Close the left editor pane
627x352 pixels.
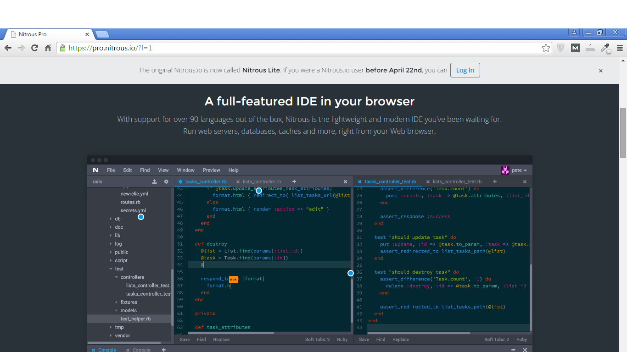(x=346, y=182)
